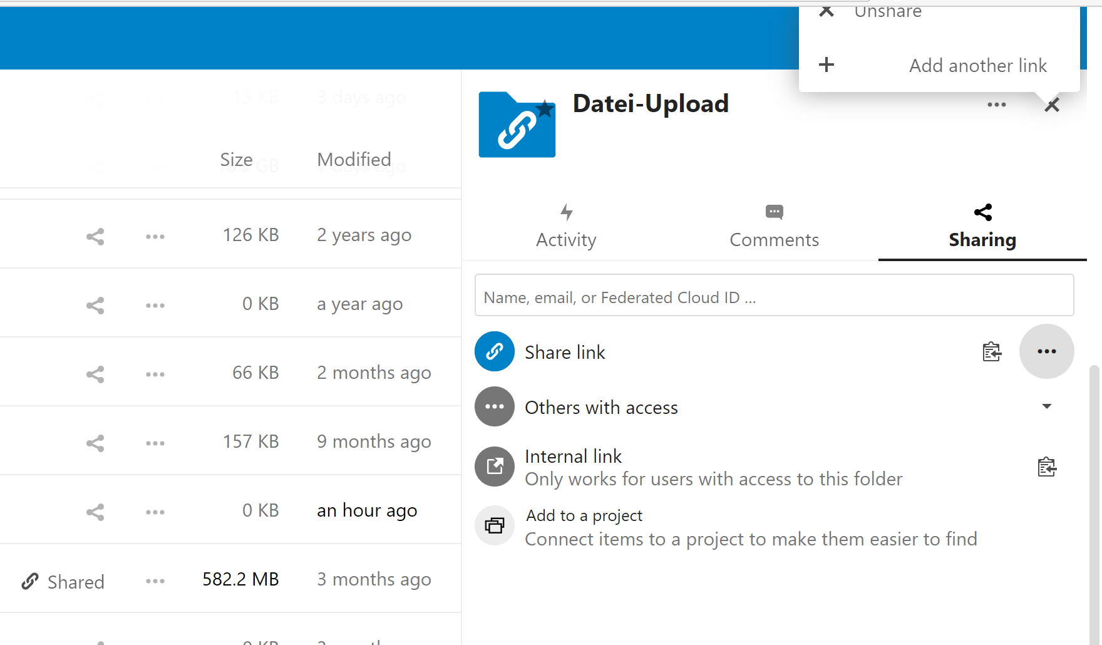Viewport: 1102px width, 645px height.
Task: Copy the Internal link to clipboard
Action: tap(1047, 467)
